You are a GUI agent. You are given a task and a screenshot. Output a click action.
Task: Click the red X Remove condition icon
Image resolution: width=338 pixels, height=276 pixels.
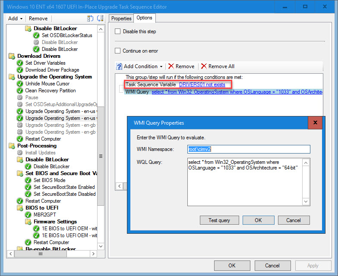point(171,66)
